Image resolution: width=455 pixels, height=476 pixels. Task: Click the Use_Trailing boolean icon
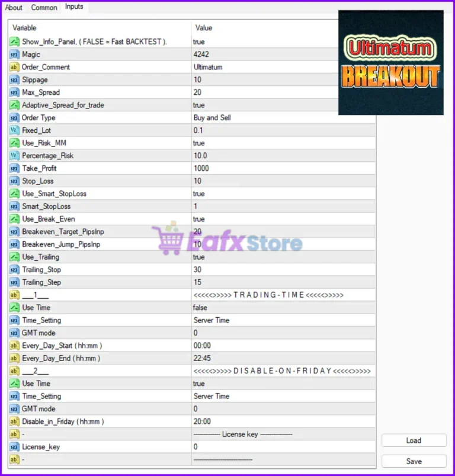click(14, 257)
